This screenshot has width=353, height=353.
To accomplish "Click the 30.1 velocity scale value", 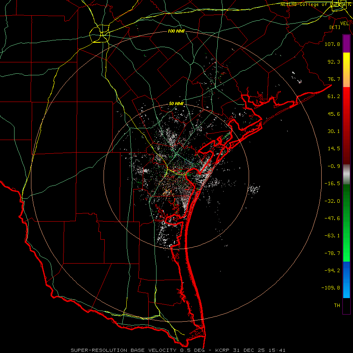I will pyautogui.click(x=334, y=131).
